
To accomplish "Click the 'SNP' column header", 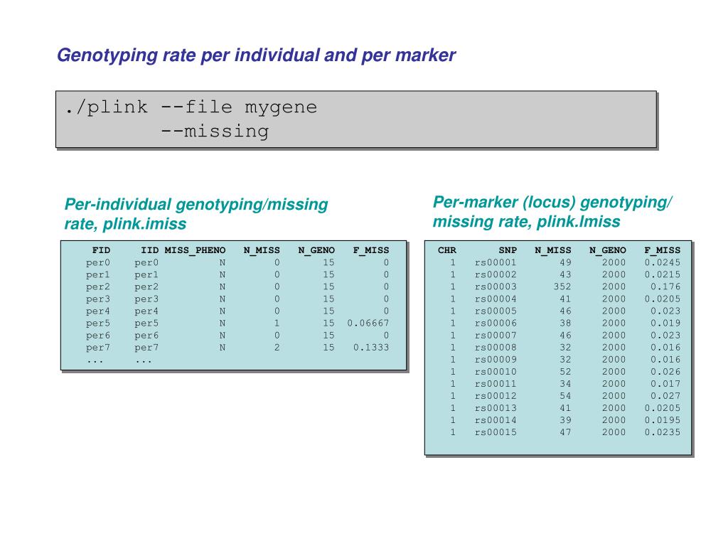I will [x=508, y=250].
